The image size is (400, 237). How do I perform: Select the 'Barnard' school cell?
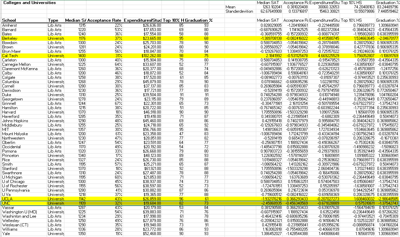click(9, 30)
